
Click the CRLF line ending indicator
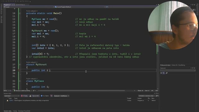(156, 91)
